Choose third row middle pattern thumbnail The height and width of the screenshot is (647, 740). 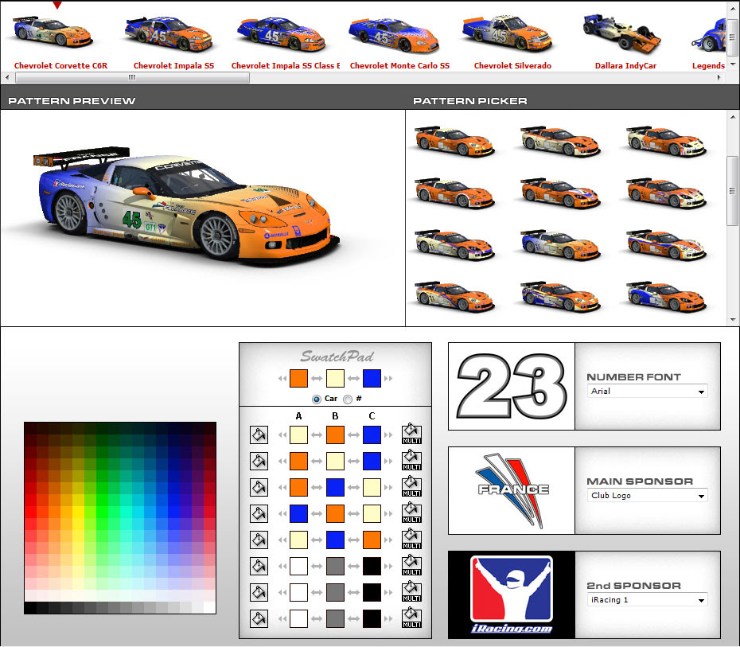(559, 244)
